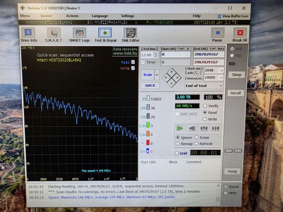283x212 pixels.
Task: Click the reverse scan direction button
Action: (x=192, y=128)
